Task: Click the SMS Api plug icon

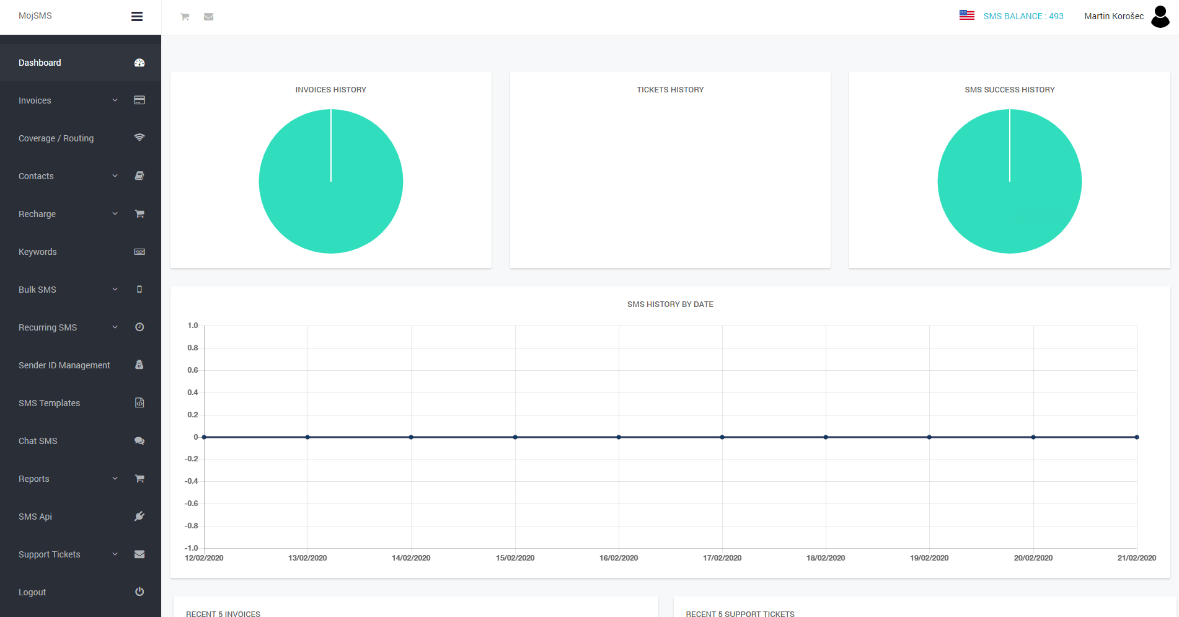Action: point(139,517)
